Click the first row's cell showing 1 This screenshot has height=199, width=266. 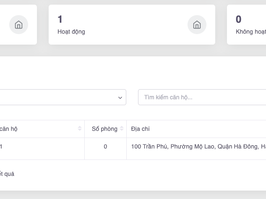tap(2, 146)
